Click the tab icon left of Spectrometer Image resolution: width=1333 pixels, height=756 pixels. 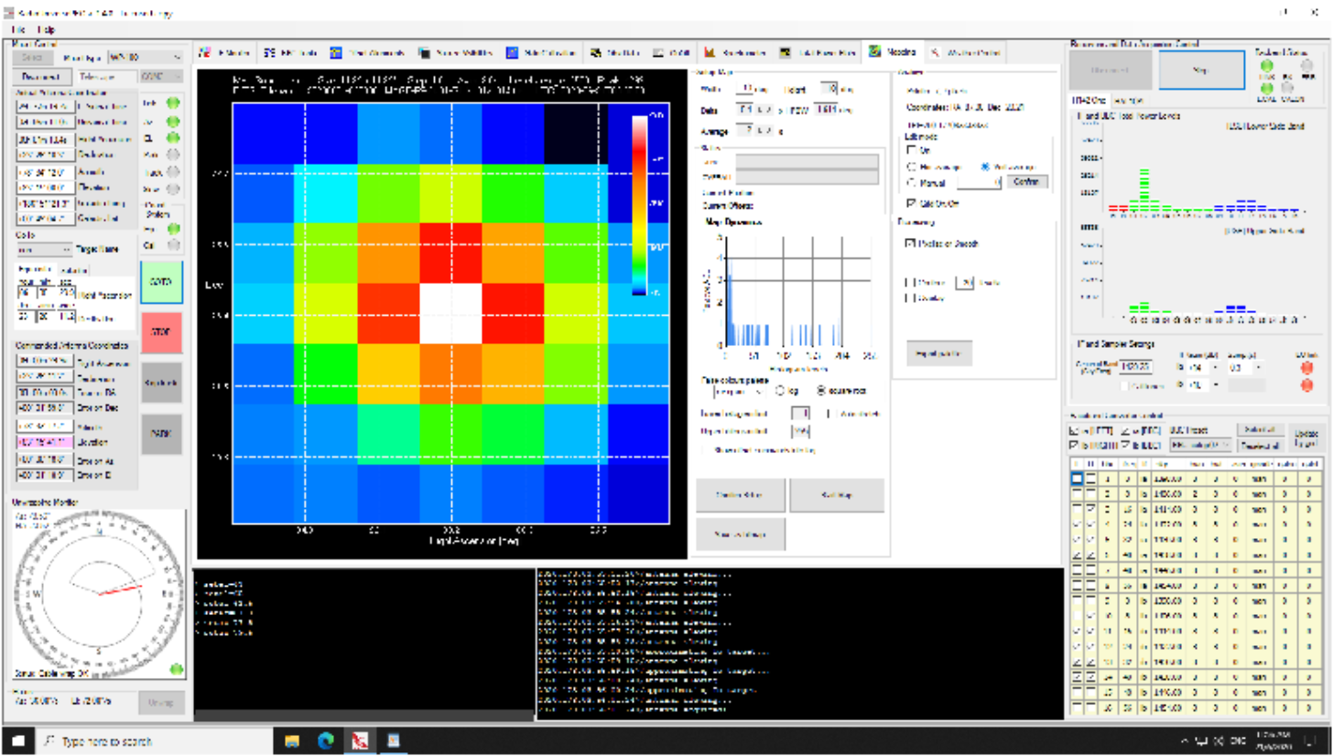(x=658, y=52)
